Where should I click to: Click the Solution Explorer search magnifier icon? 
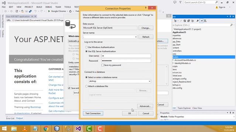click(x=232, y=25)
